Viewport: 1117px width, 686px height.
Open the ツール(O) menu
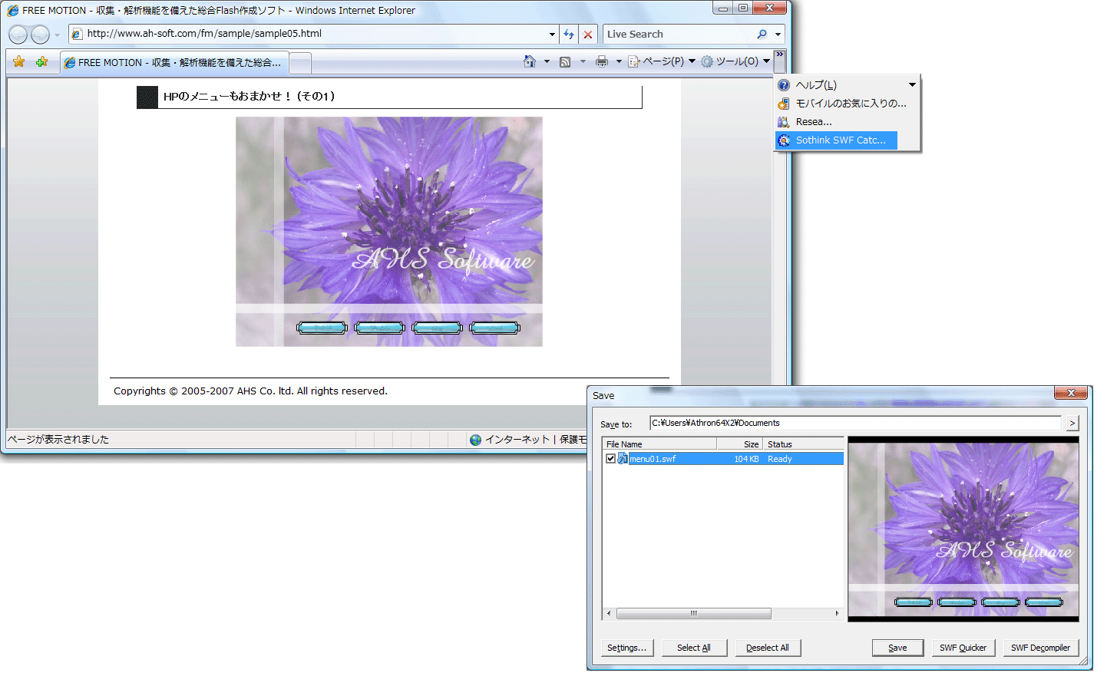(735, 61)
